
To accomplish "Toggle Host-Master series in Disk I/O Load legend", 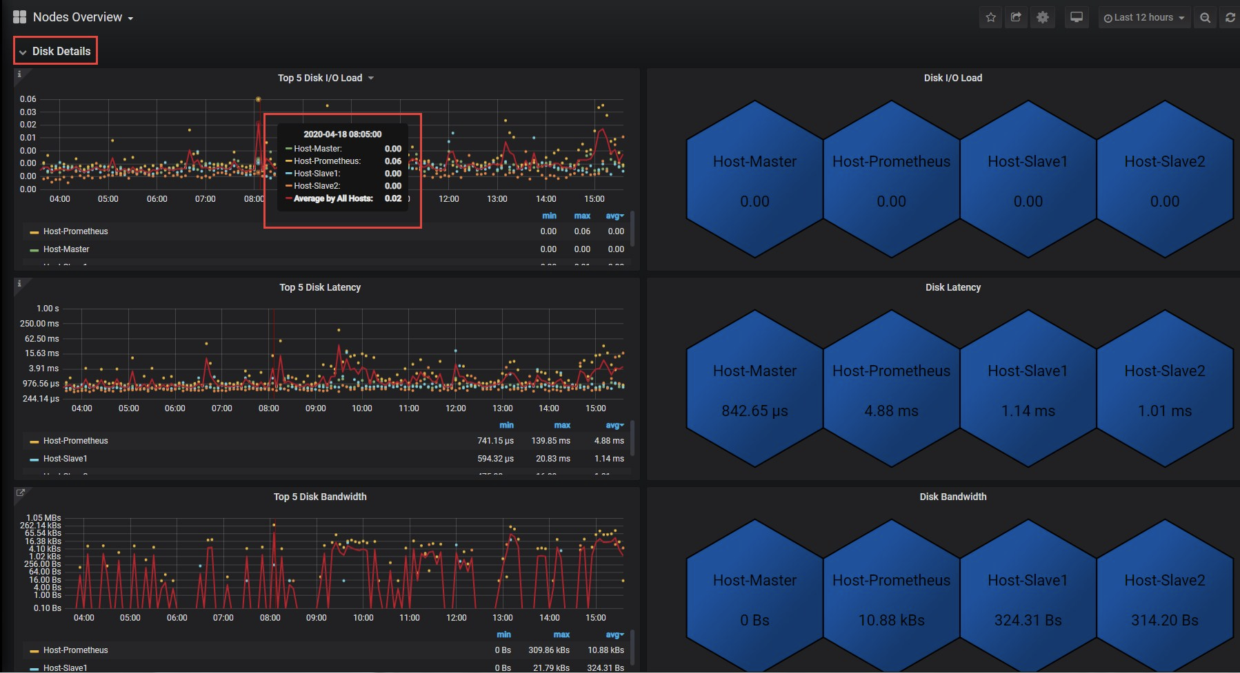I will [66, 249].
